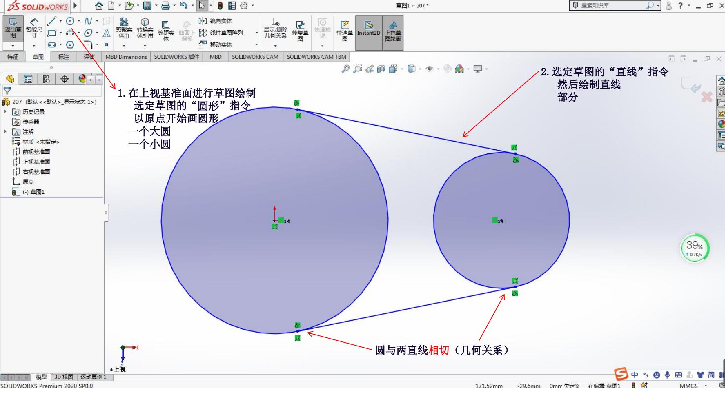This screenshot has height=408, width=726.
Task: Open the ConfigurationManager tab icon
Action: click(46, 79)
